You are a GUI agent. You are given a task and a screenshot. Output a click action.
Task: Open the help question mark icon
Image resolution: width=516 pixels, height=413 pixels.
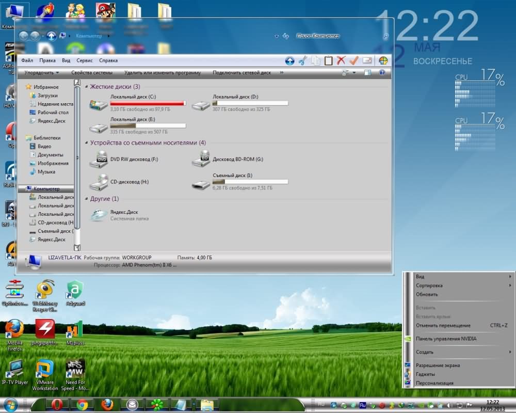point(382,73)
